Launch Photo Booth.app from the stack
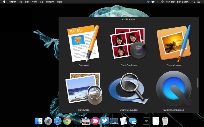The height and width of the screenshot is (127, 204). point(129,43)
